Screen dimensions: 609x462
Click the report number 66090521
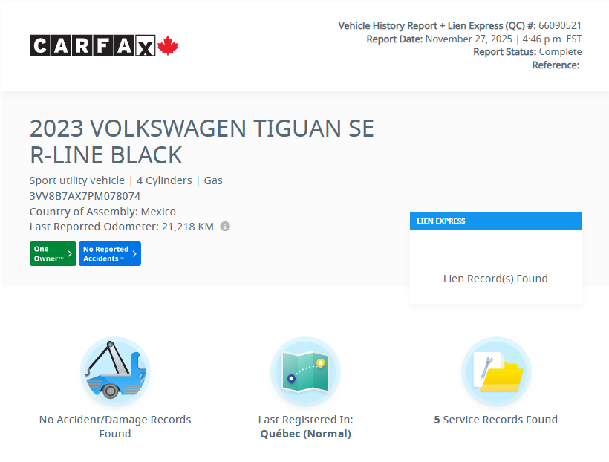click(x=561, y=25)
